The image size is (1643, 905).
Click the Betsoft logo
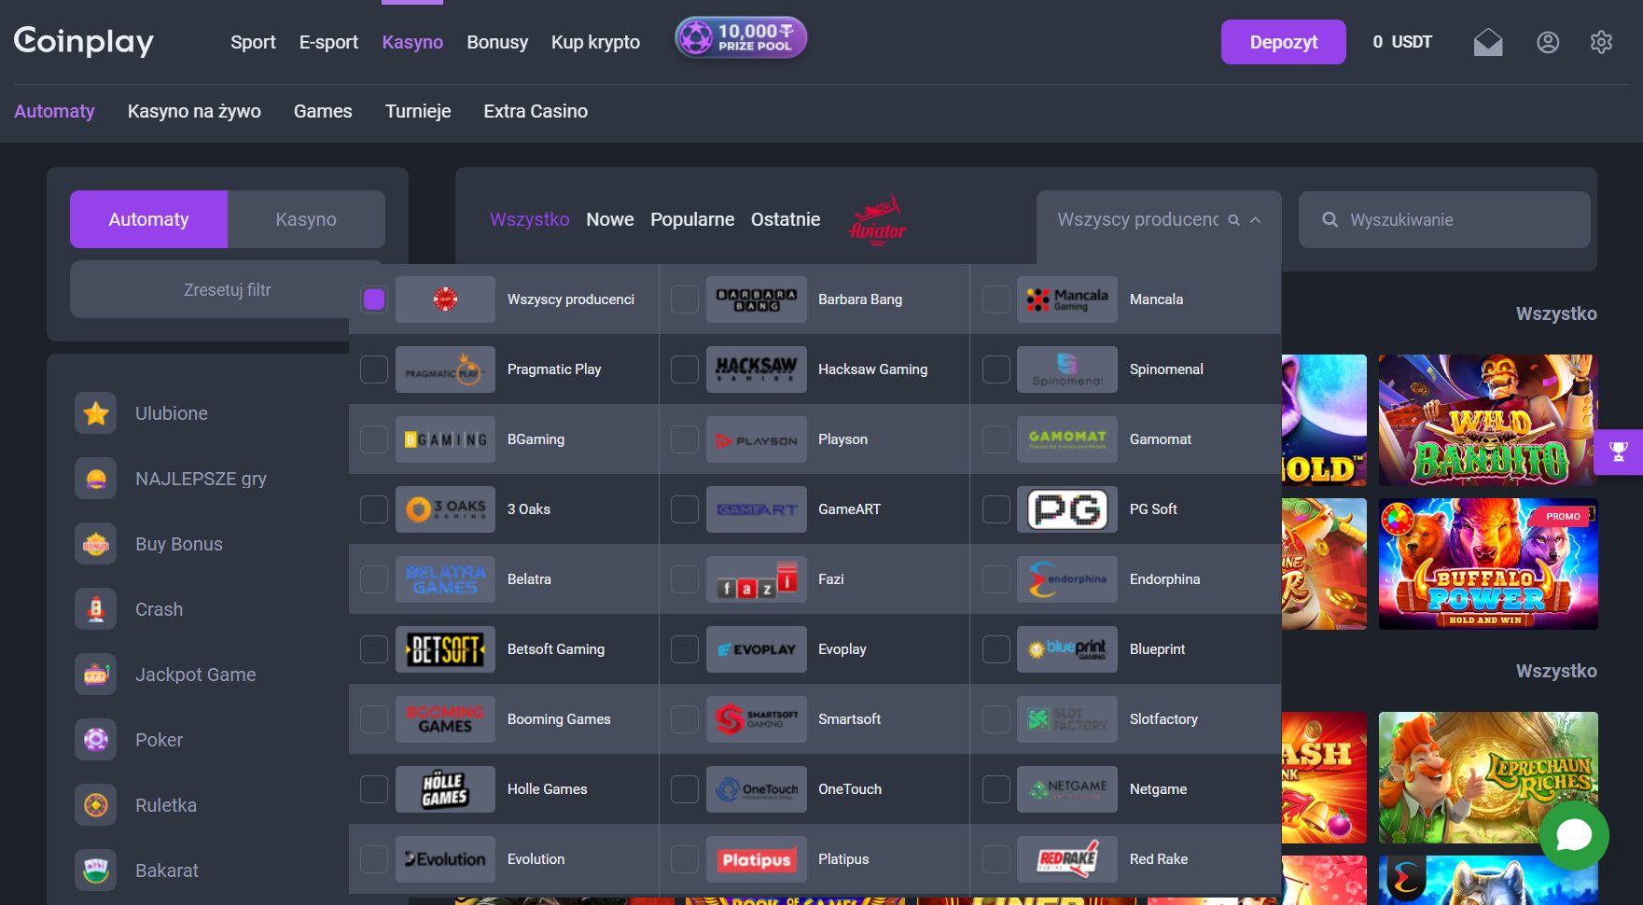(445, 649)
